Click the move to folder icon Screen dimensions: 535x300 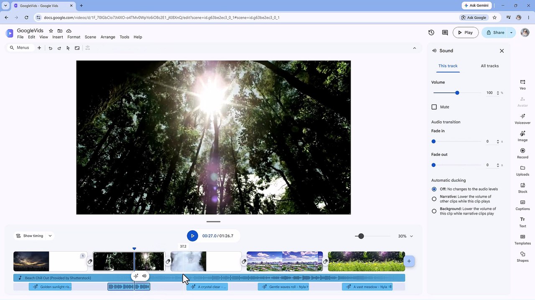pyautogui.click(x=60, y=31)
